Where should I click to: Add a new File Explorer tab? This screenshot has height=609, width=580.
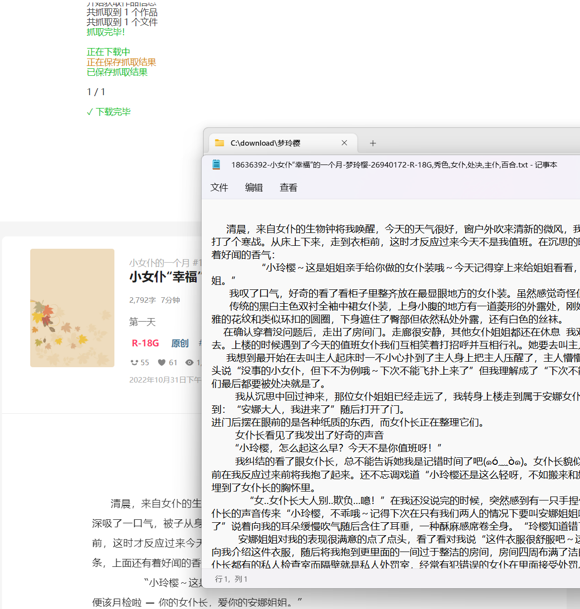click(373, 143)
